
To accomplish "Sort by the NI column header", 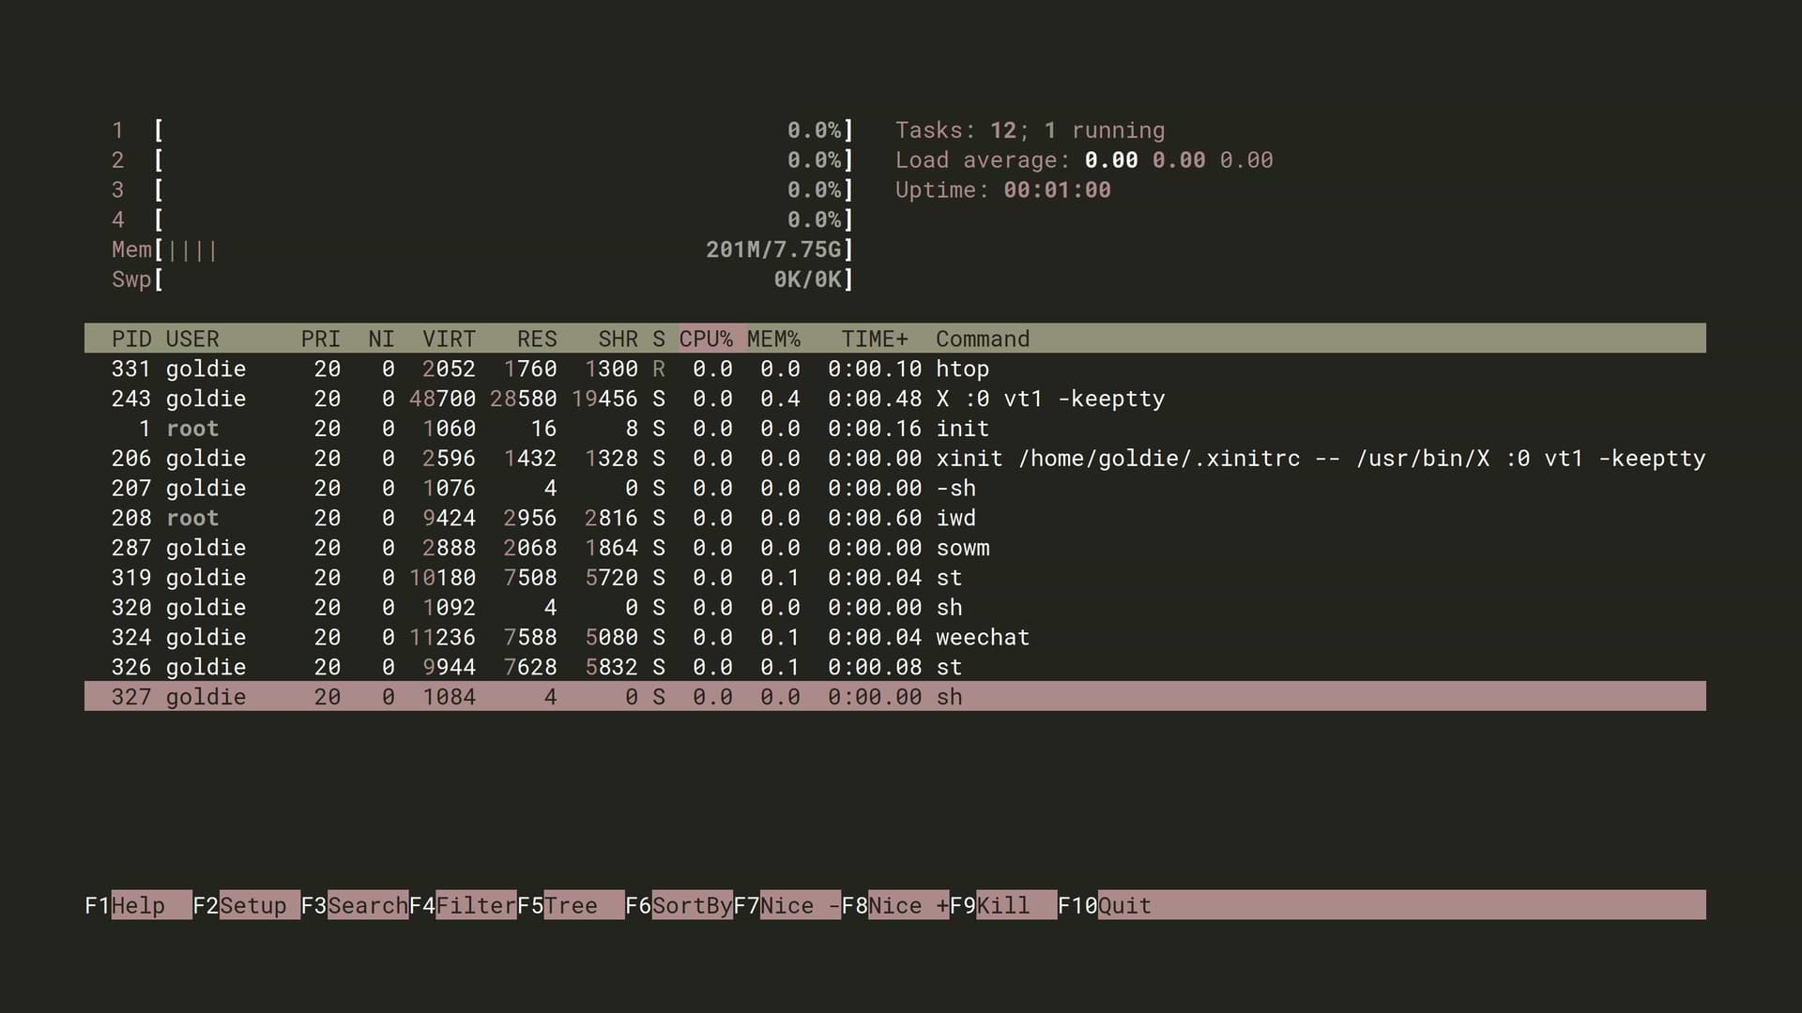I will tap(381, 339).
